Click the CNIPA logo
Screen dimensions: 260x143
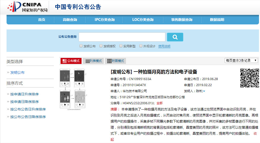click(28, 7)
